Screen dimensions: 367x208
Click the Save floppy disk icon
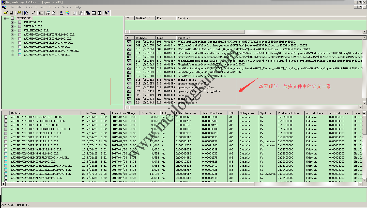[11, 13]
